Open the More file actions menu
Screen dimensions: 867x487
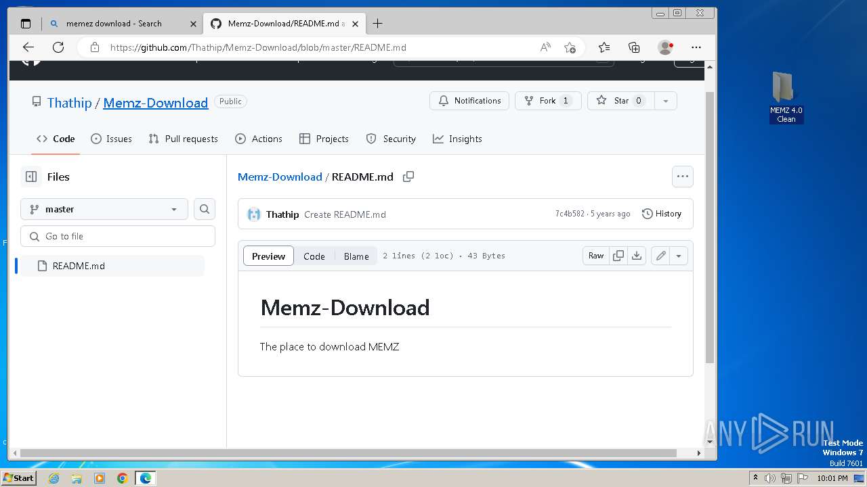click(x=683, y=177)
